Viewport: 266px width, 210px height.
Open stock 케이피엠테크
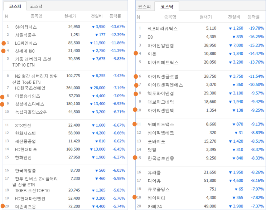click(x=161, y=133)
